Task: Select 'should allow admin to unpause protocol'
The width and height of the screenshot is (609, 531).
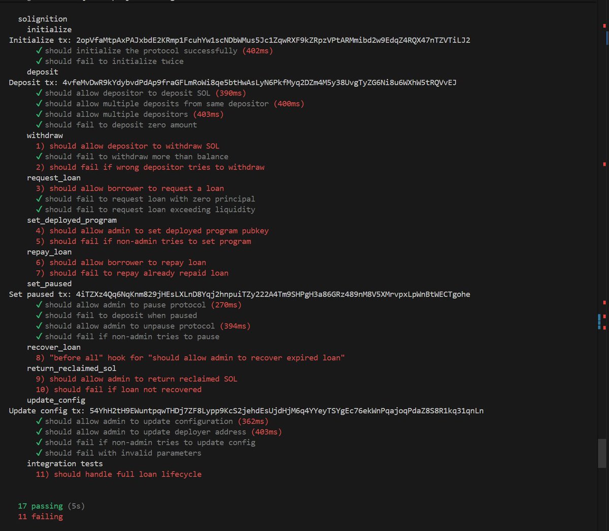Action: [143, 326]
